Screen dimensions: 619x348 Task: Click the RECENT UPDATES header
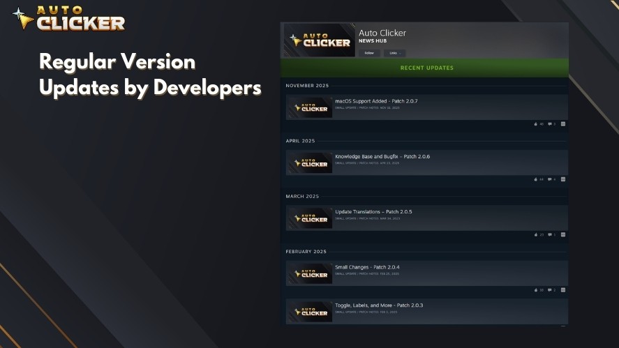[427, 68]
